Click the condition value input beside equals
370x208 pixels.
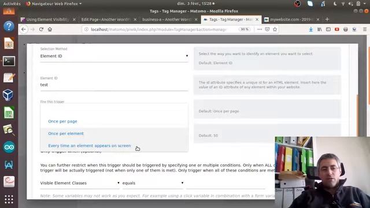(x=225, y=183)
